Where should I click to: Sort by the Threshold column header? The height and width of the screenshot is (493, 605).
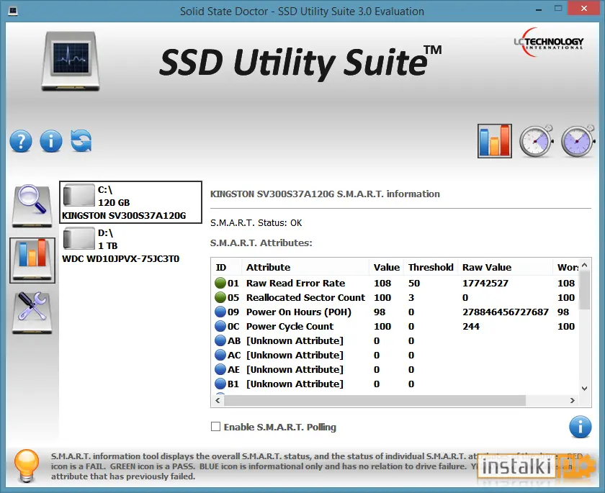(431, 267)
